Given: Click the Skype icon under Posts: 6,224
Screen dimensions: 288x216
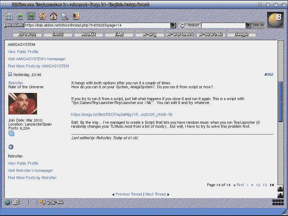Looking at the screenshot, I should [11, 133].
